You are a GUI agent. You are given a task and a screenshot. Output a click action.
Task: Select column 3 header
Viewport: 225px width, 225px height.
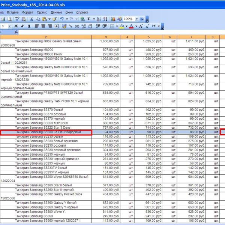click(106, 37)
